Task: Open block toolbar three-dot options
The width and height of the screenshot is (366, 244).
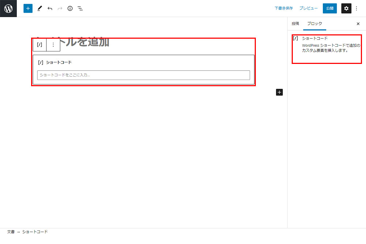Action: point(53,45)
